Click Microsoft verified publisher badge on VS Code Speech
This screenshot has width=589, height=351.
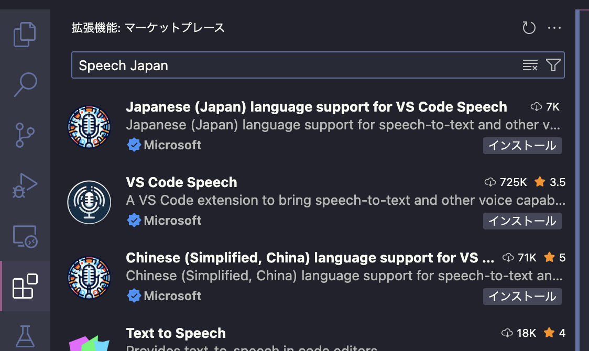click(134, 220)
